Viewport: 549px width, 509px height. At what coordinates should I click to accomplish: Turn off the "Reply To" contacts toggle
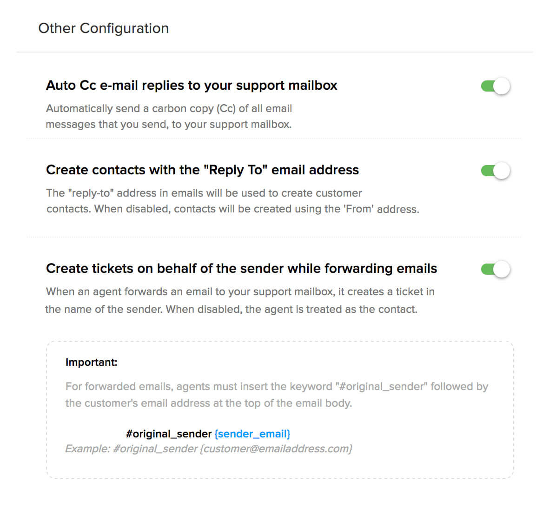(495, 171)
